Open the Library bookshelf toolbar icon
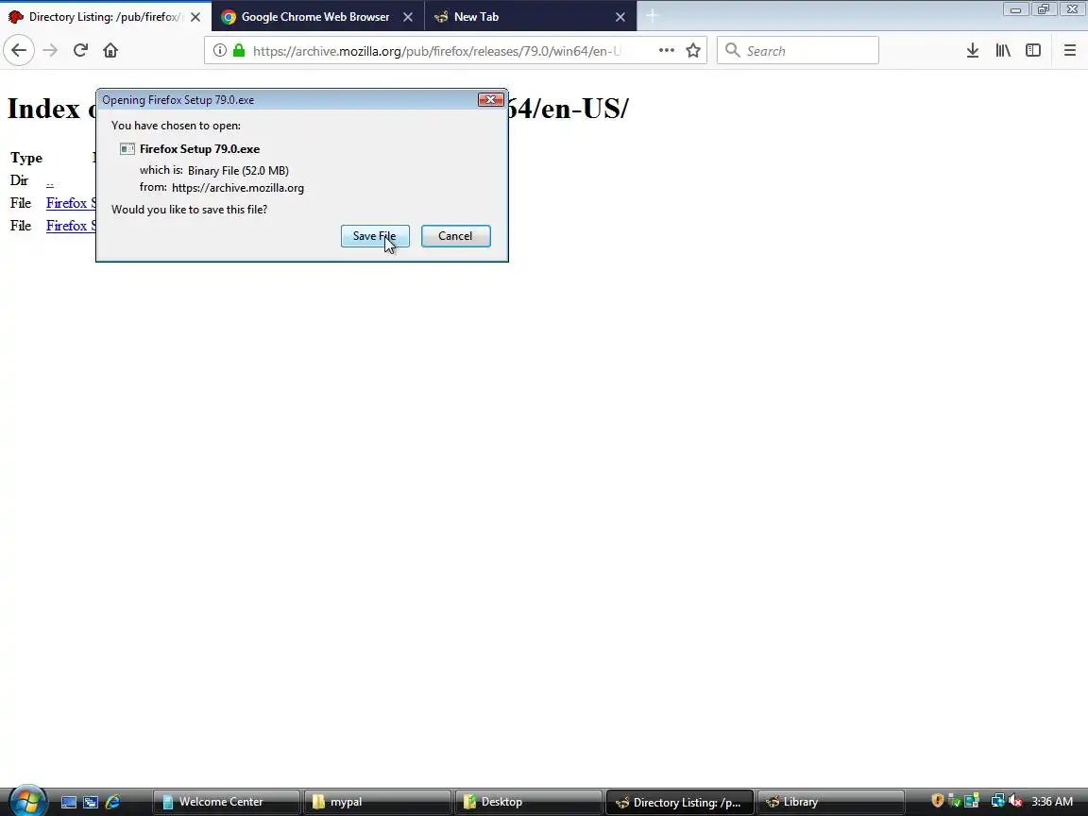 [x=1003, y=50]
